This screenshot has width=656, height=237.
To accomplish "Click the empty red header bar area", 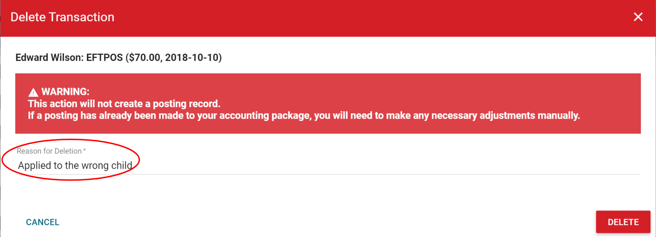I will [x=345, y=17].
